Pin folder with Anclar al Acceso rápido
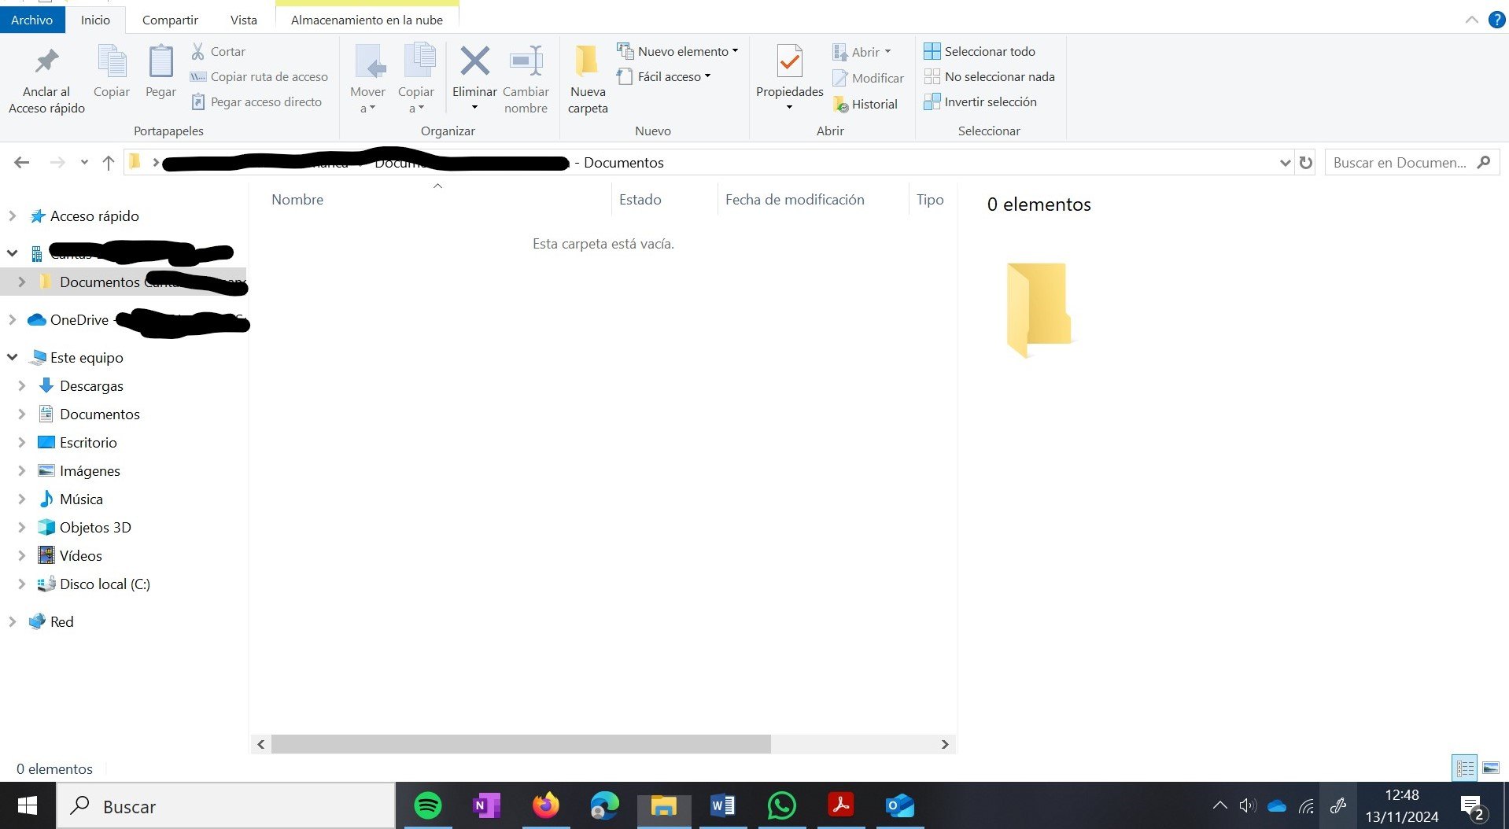1509x829 pixels. (x=46, y=80)
